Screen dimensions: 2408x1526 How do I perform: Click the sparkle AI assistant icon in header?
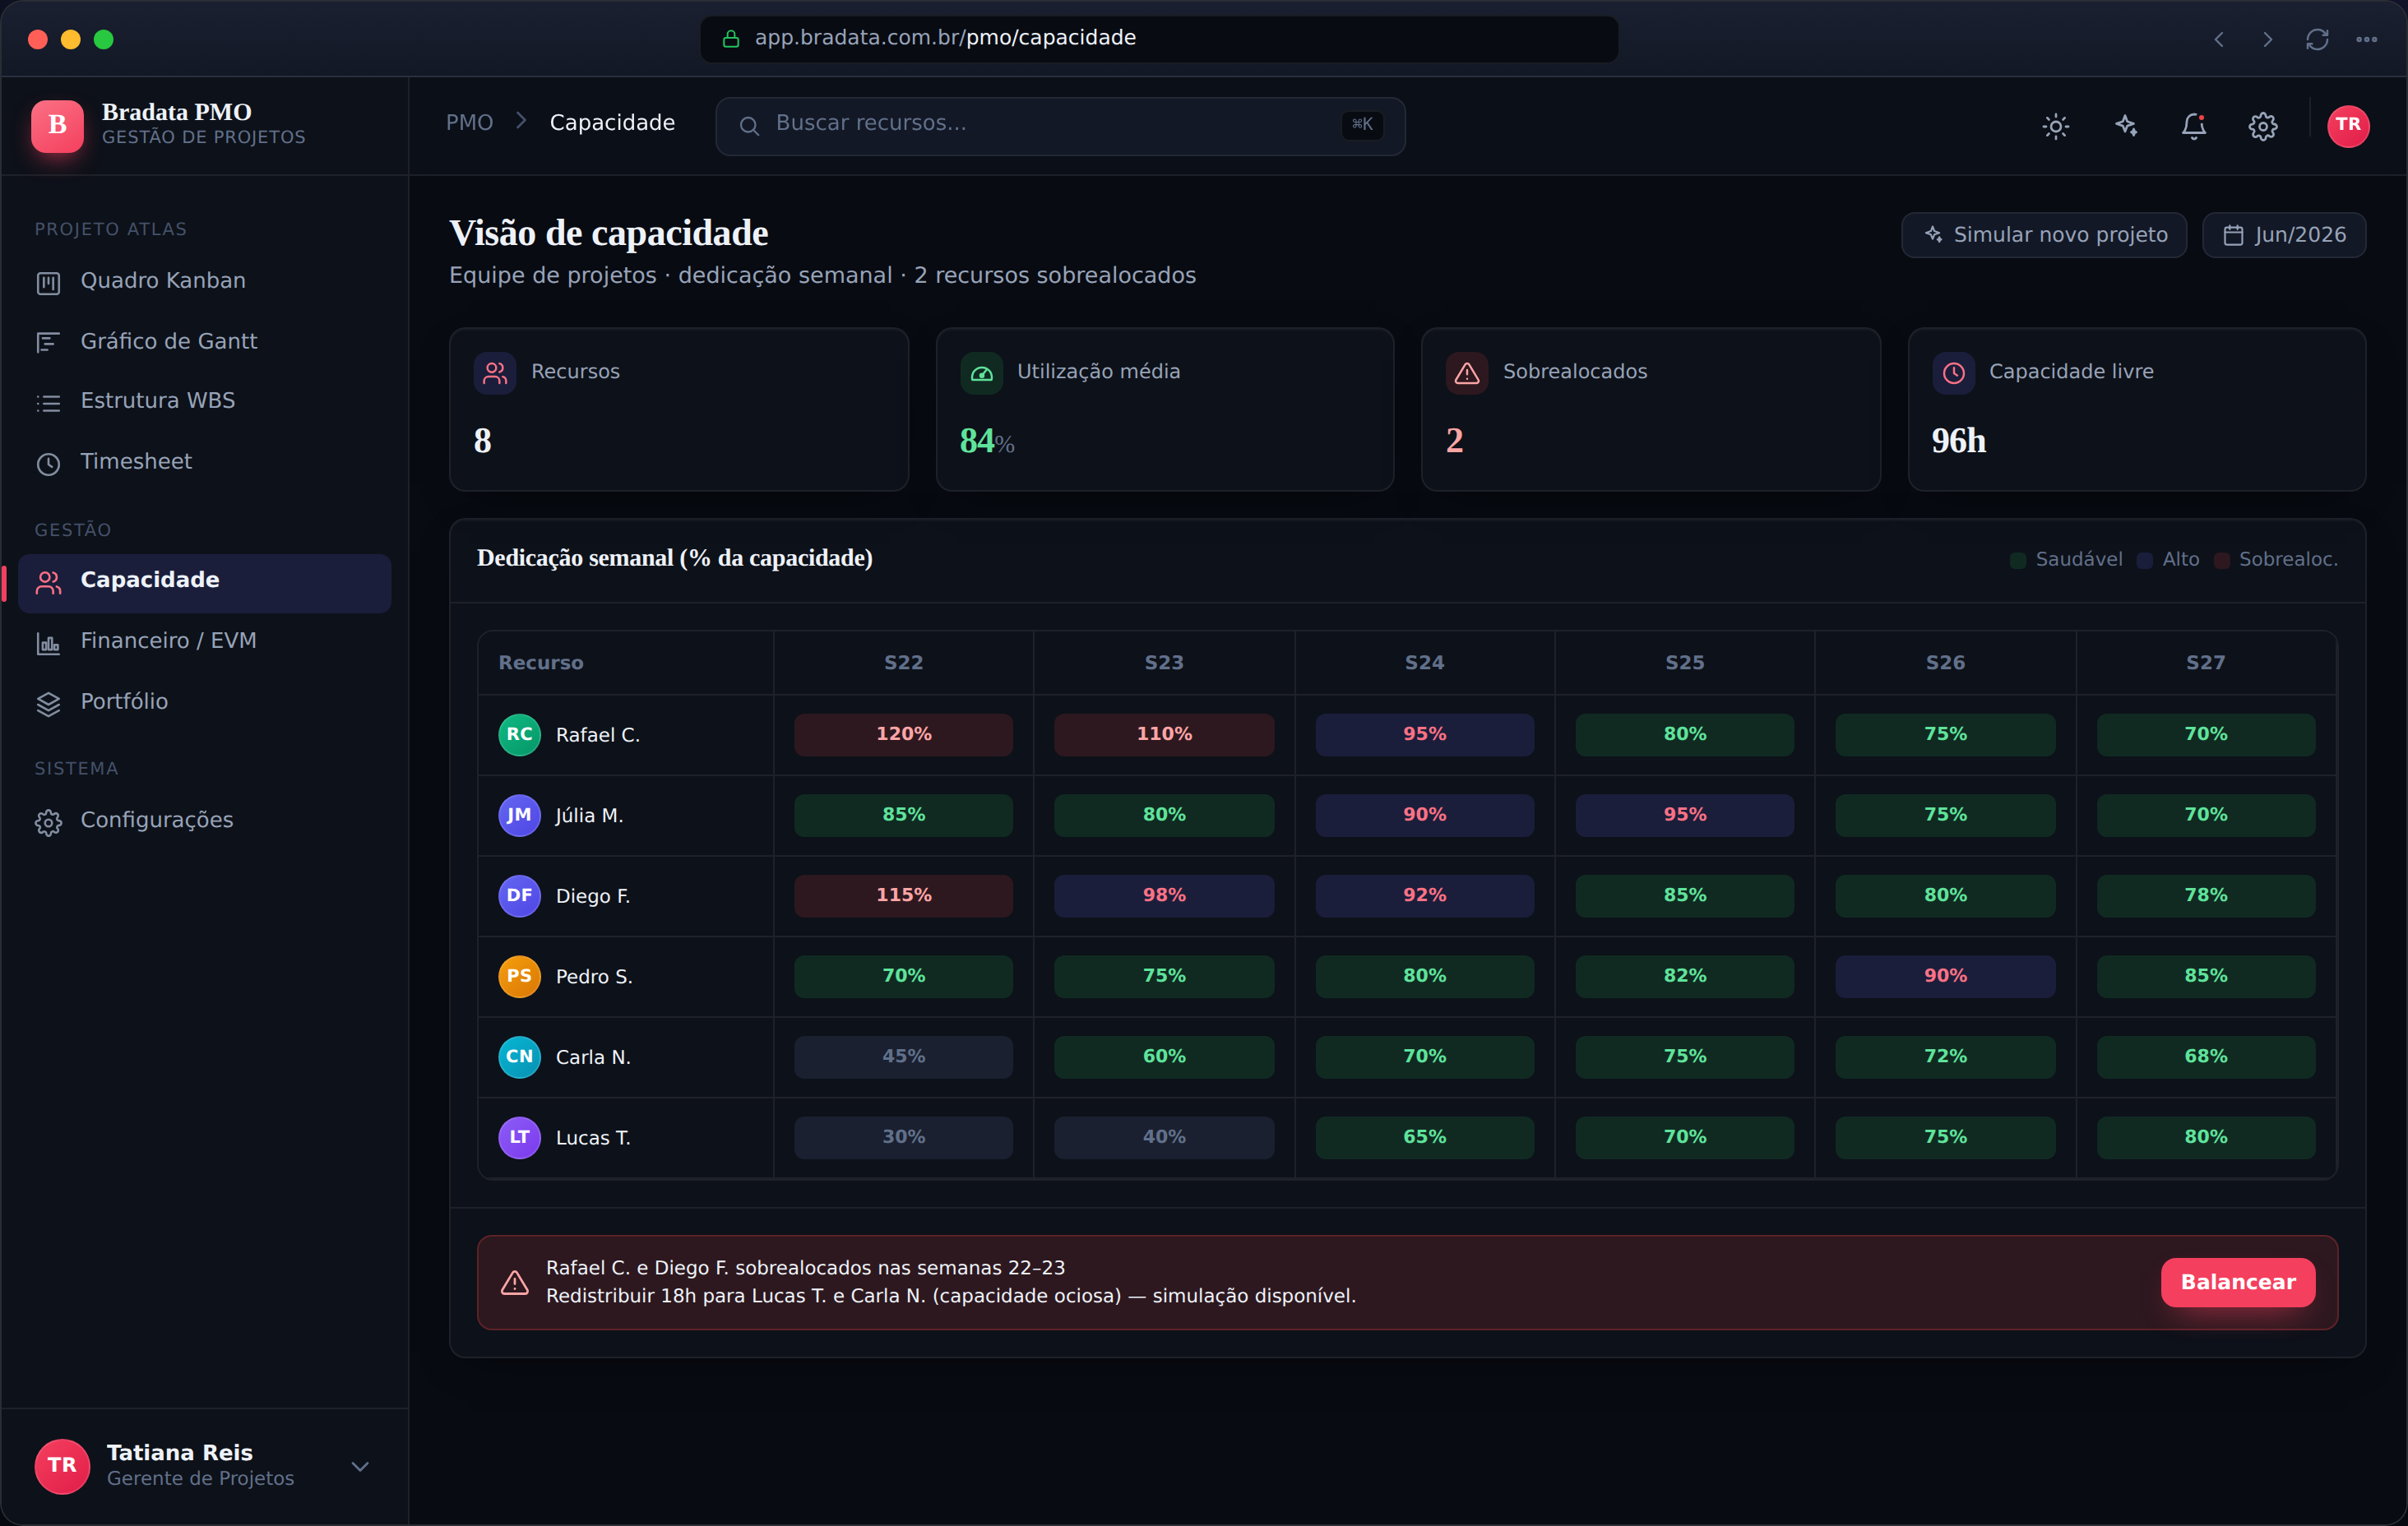2125,126
